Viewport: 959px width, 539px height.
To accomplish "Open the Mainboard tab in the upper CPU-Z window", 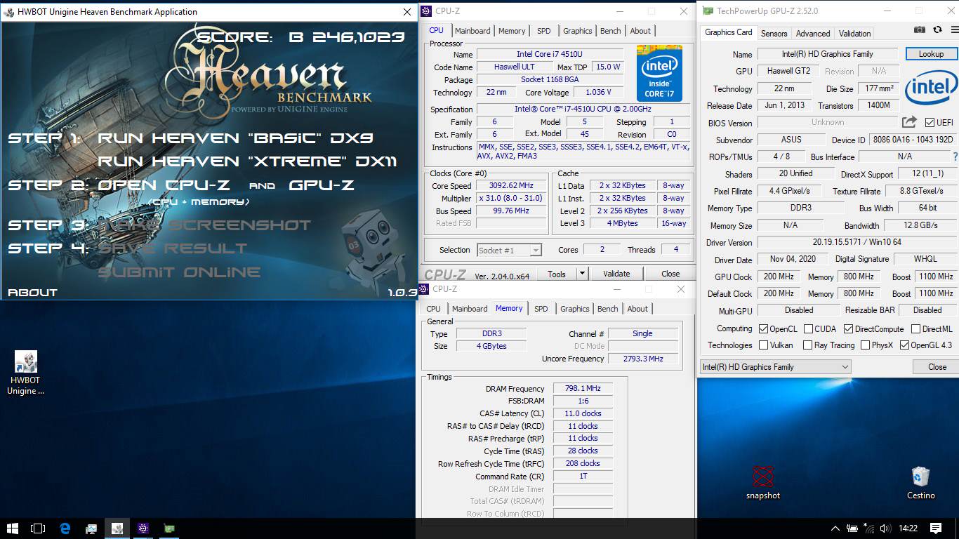I will tap(472, 31).
